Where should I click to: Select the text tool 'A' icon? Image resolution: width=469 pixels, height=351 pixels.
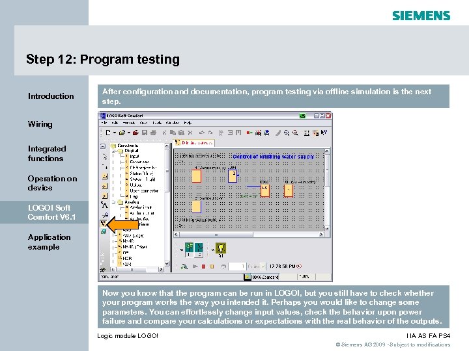point(104,205)
